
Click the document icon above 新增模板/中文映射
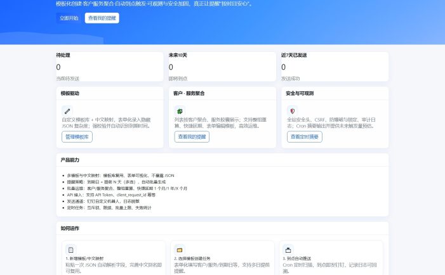pos(71,250)
